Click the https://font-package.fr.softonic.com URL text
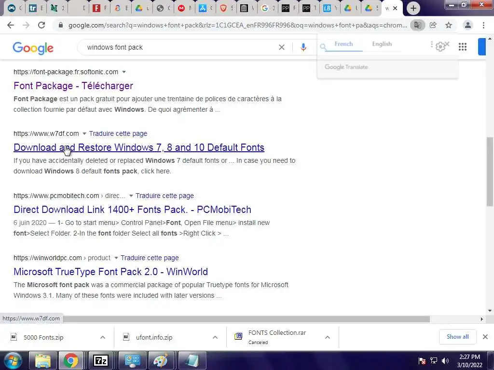 [66, 72]
